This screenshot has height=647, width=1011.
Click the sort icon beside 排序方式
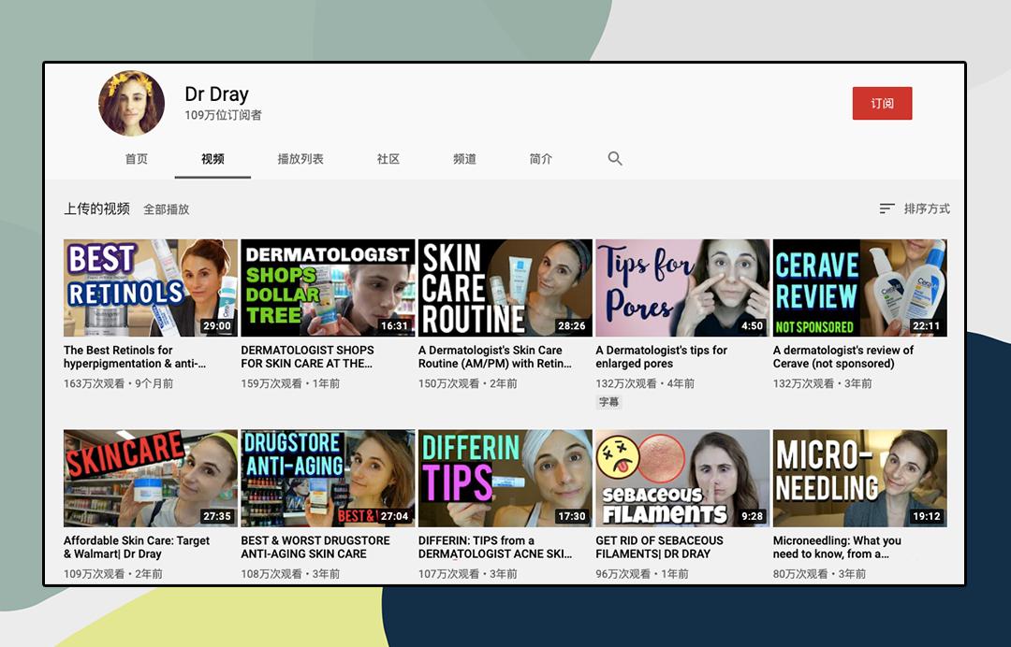pos(887,208)
